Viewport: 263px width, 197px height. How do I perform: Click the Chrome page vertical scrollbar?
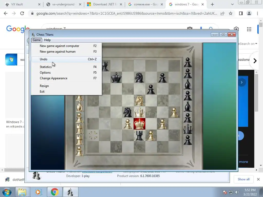tap(261, 25)
